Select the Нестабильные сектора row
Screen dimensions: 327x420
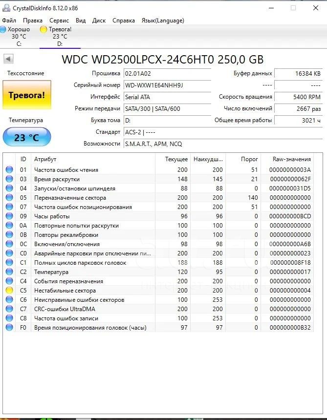[x=158, y=291]
